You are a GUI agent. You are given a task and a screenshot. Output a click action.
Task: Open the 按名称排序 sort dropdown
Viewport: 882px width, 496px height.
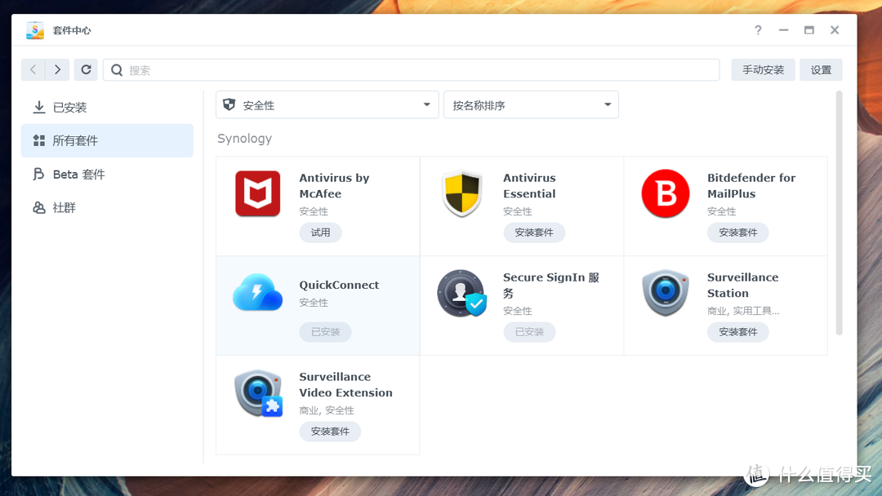coord(531,105)
